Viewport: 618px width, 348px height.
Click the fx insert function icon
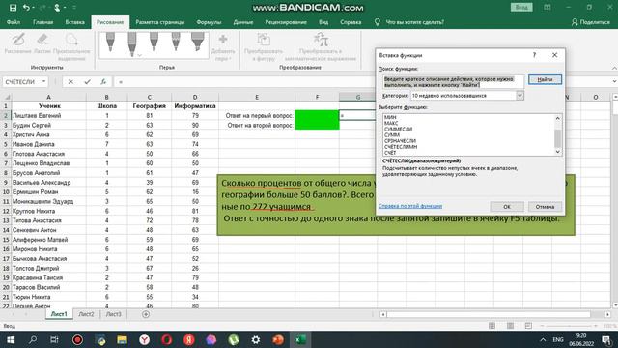[x=103, y=81]
